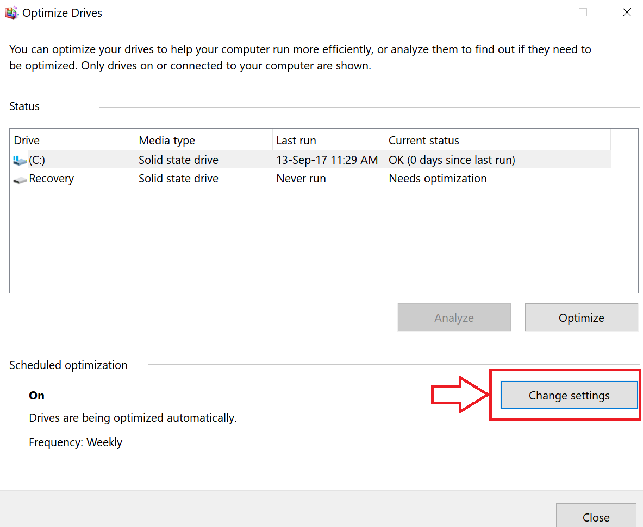Select the Recovery drive name

click(x=51, y=179)
